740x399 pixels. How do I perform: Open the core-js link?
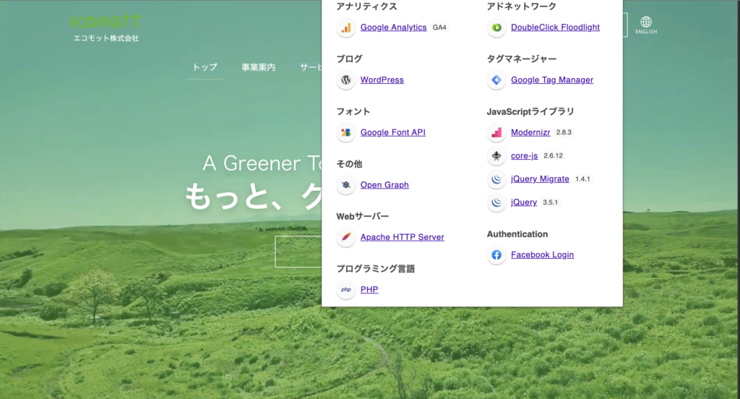pos(525,156)
